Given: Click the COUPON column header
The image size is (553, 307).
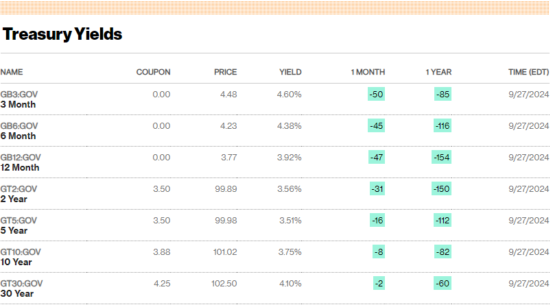Looking at the screenshot, I should [153, 72].
